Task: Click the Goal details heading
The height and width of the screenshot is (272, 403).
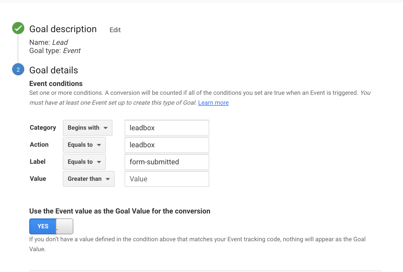Action: [54, 70]
